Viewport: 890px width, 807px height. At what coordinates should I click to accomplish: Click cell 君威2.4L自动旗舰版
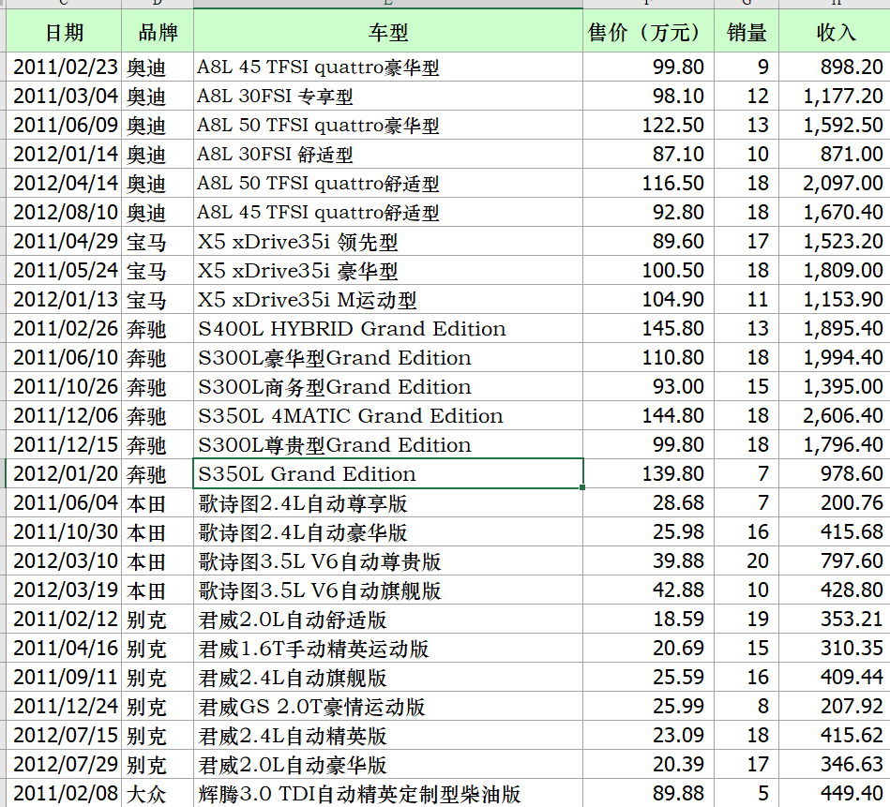coord(387,677)
